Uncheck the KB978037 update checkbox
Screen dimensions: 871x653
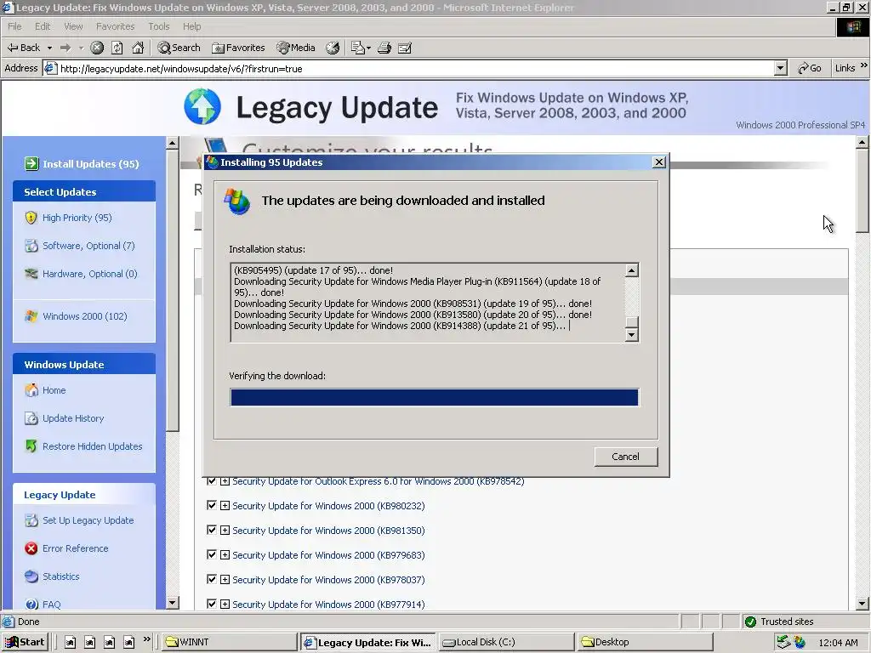tap(212, 579)
